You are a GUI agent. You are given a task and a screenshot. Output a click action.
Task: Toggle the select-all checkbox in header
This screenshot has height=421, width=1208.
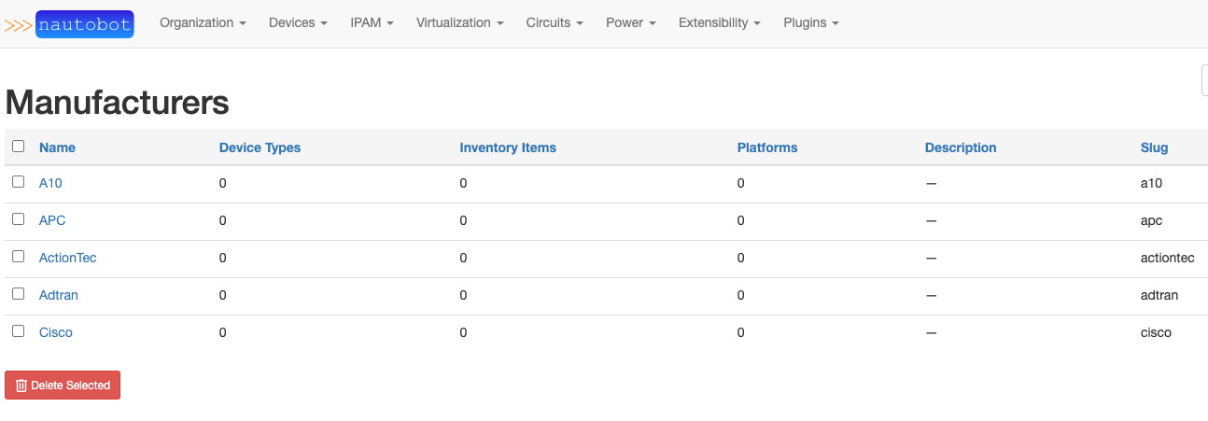19,147
